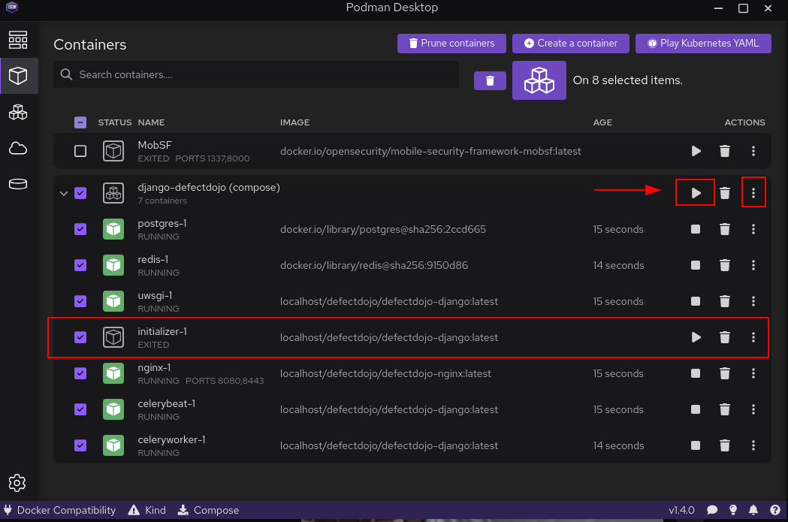Delete the postgres-1 container
The image size is (788, 522).
coord(725,229)
